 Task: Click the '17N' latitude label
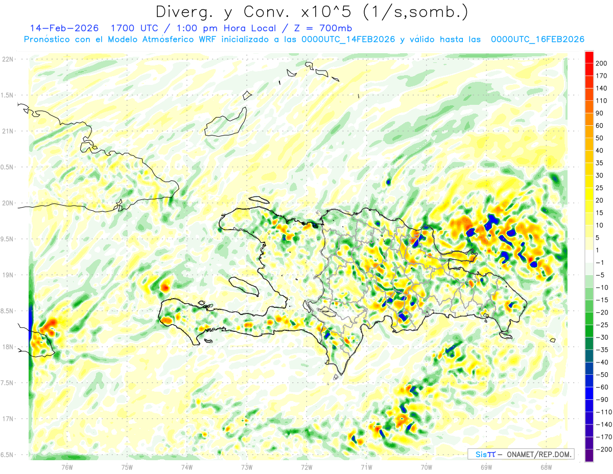point(8,419)
